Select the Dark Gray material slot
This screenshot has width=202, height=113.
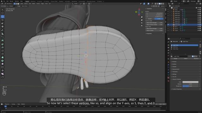[184, 49]
